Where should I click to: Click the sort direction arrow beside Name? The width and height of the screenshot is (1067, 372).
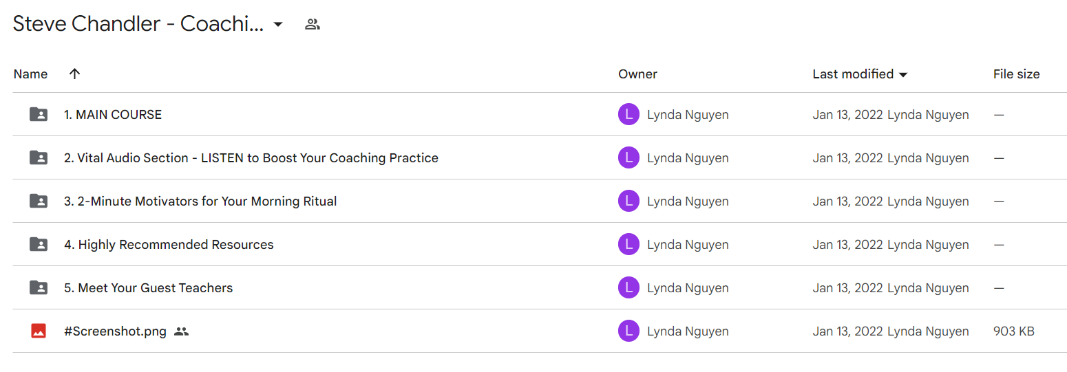[75, 74]
